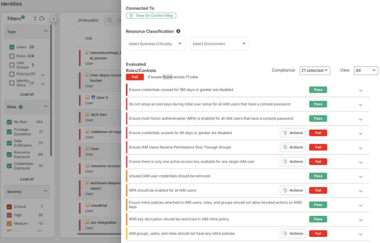Click the reset filters refresh icon
The image size is (380, 243).
pyautogui.click(x=42, y=19)
